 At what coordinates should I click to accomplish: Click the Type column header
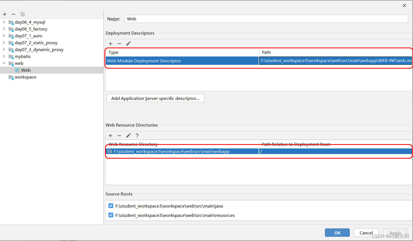tap(182, 52)
